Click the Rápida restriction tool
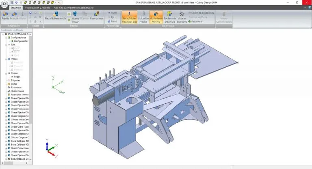Image resolution: width=312 pixels, height=169 pixels. point(5,16)
